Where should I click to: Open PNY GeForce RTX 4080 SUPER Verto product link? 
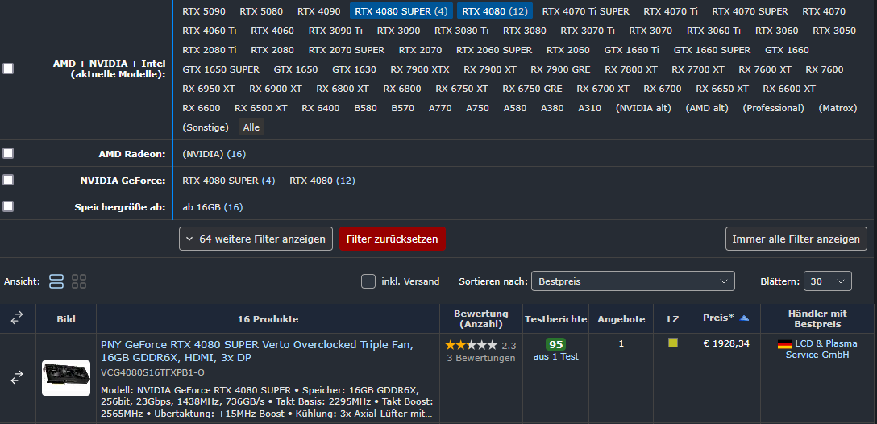(x=256, y=351)
